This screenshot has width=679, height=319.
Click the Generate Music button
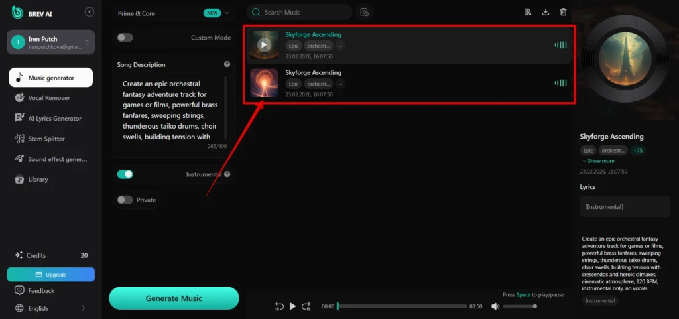point(174,298)
